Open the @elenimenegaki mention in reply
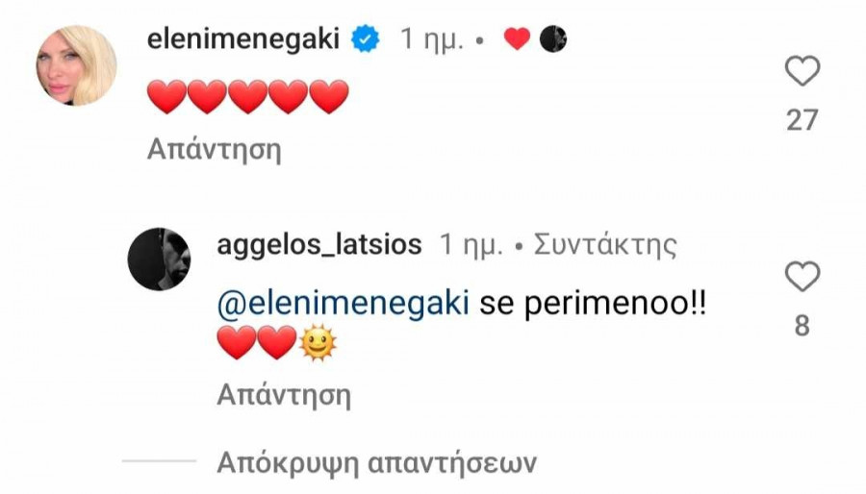The image size is (866, 494). [x=343, y=303]
